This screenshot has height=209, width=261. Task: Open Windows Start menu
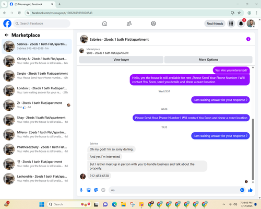(x=42, y=204)
